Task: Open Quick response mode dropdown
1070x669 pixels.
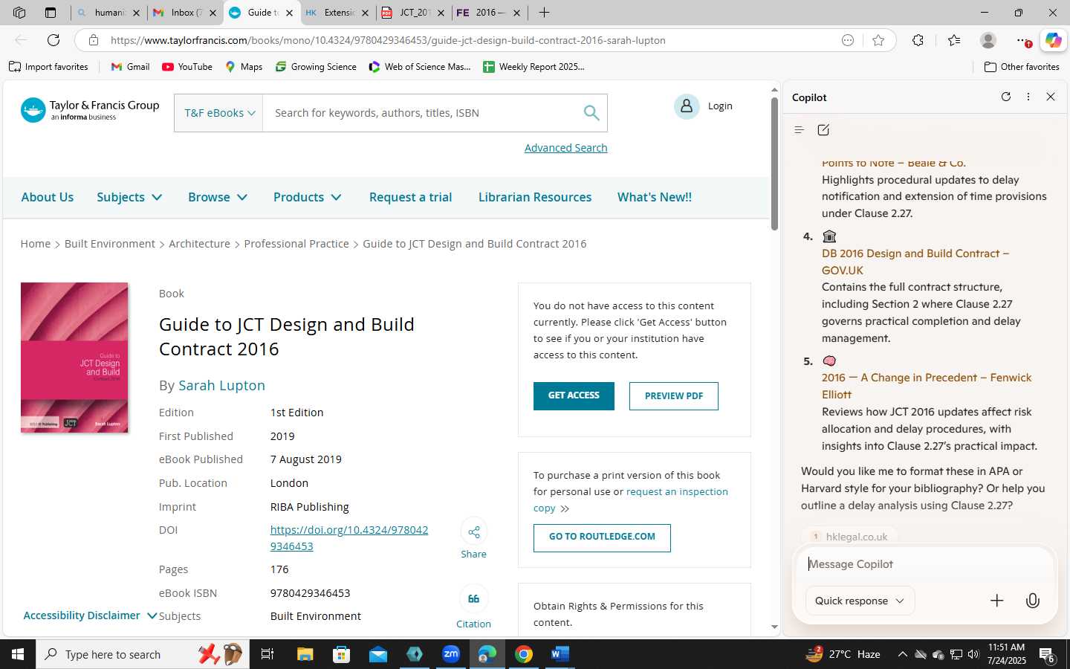Action: 860,601
